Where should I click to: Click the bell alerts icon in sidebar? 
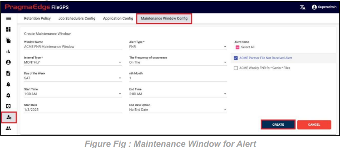[x=9, y=84]
